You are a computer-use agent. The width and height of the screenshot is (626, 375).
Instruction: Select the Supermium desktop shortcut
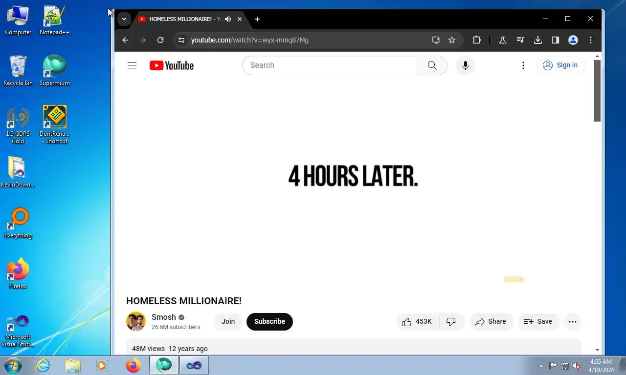click(x=54, y=71)
